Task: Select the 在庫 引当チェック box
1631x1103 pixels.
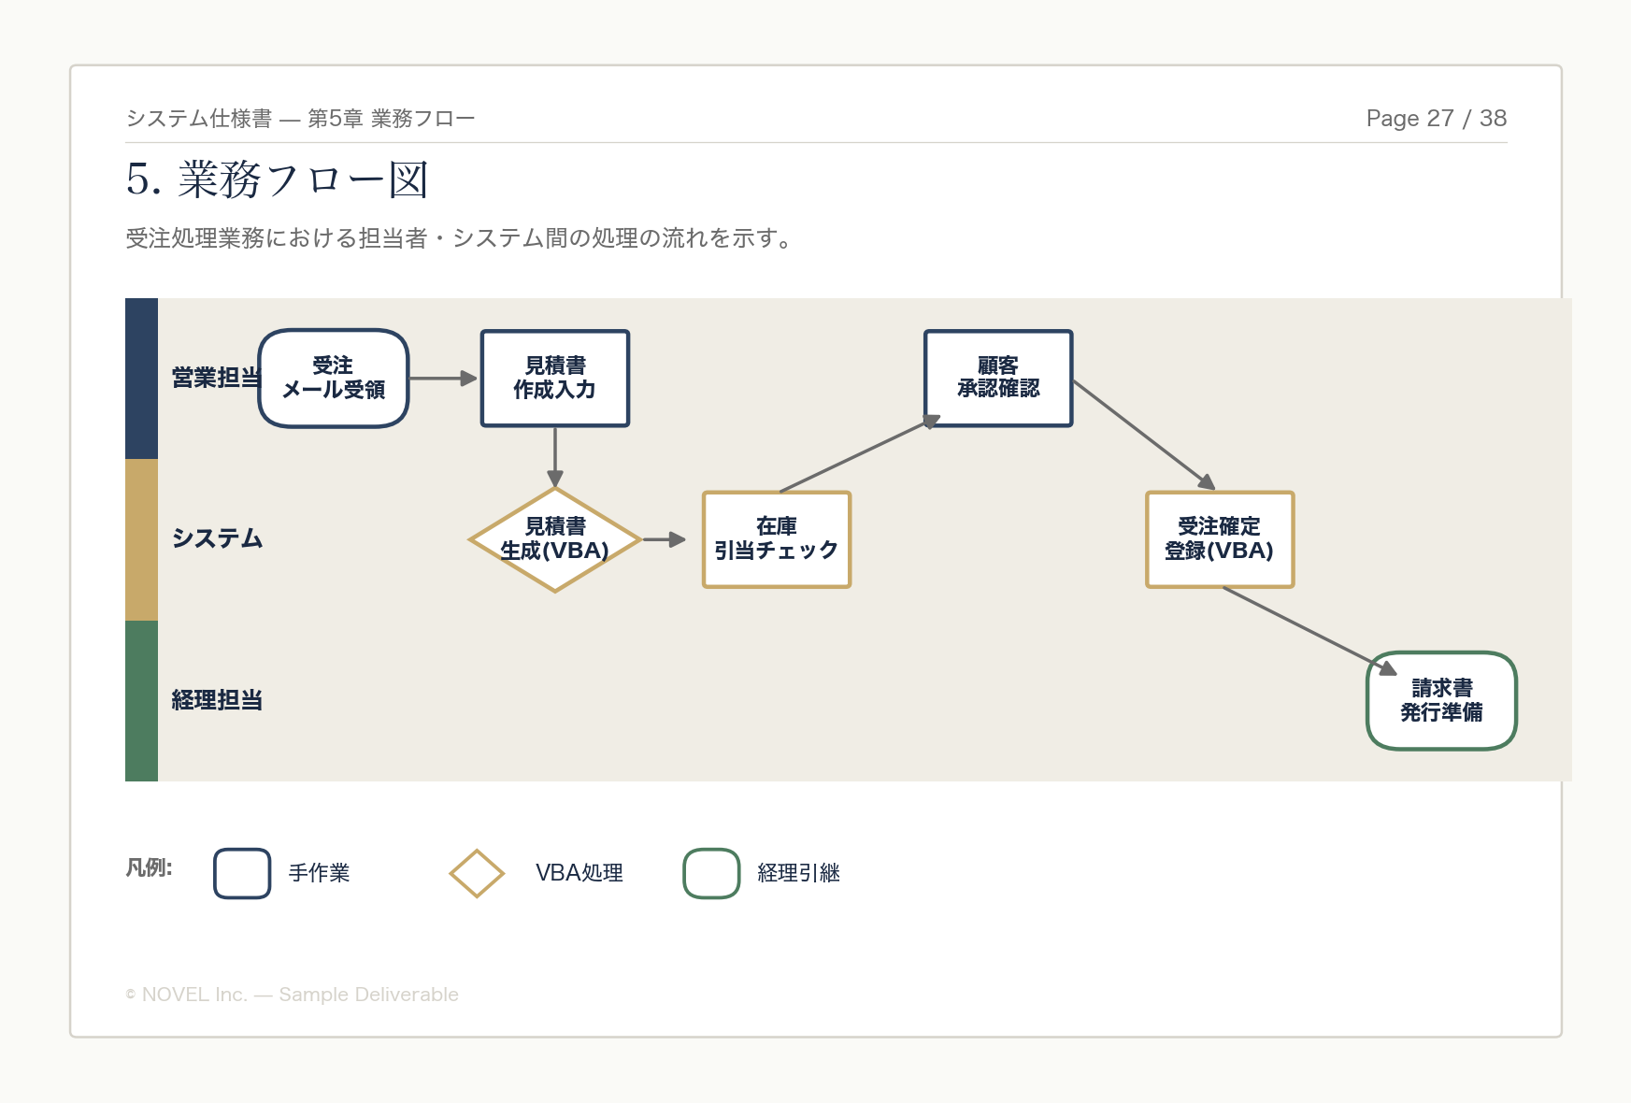Action: pyautogui.click(x=777, y=539)
